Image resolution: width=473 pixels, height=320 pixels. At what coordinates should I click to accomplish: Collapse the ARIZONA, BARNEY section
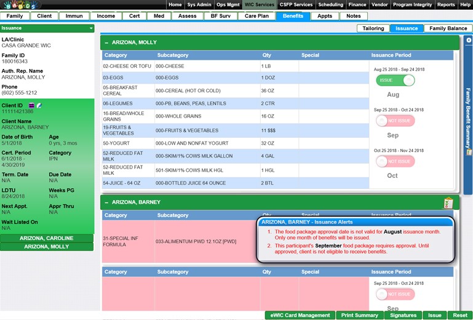coord(106,202)
